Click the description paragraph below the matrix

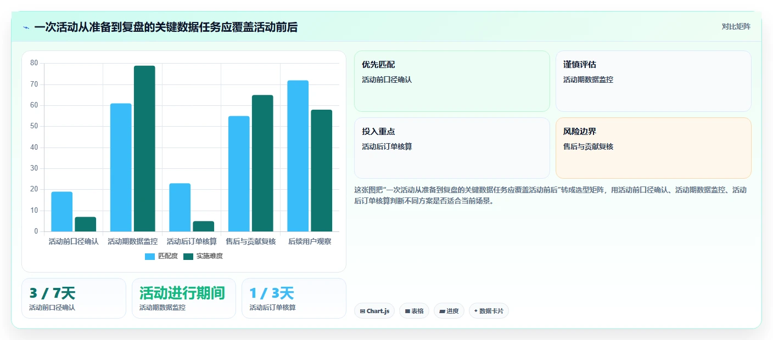551,195
